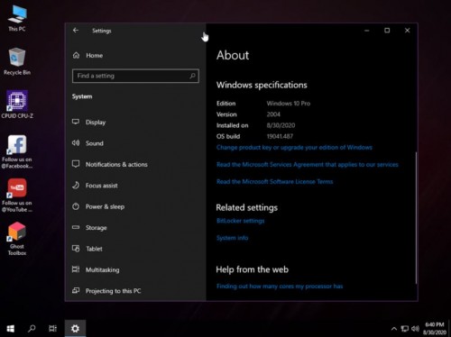Select the Follow us on Facebook shortcut

(x=17, y=151)
